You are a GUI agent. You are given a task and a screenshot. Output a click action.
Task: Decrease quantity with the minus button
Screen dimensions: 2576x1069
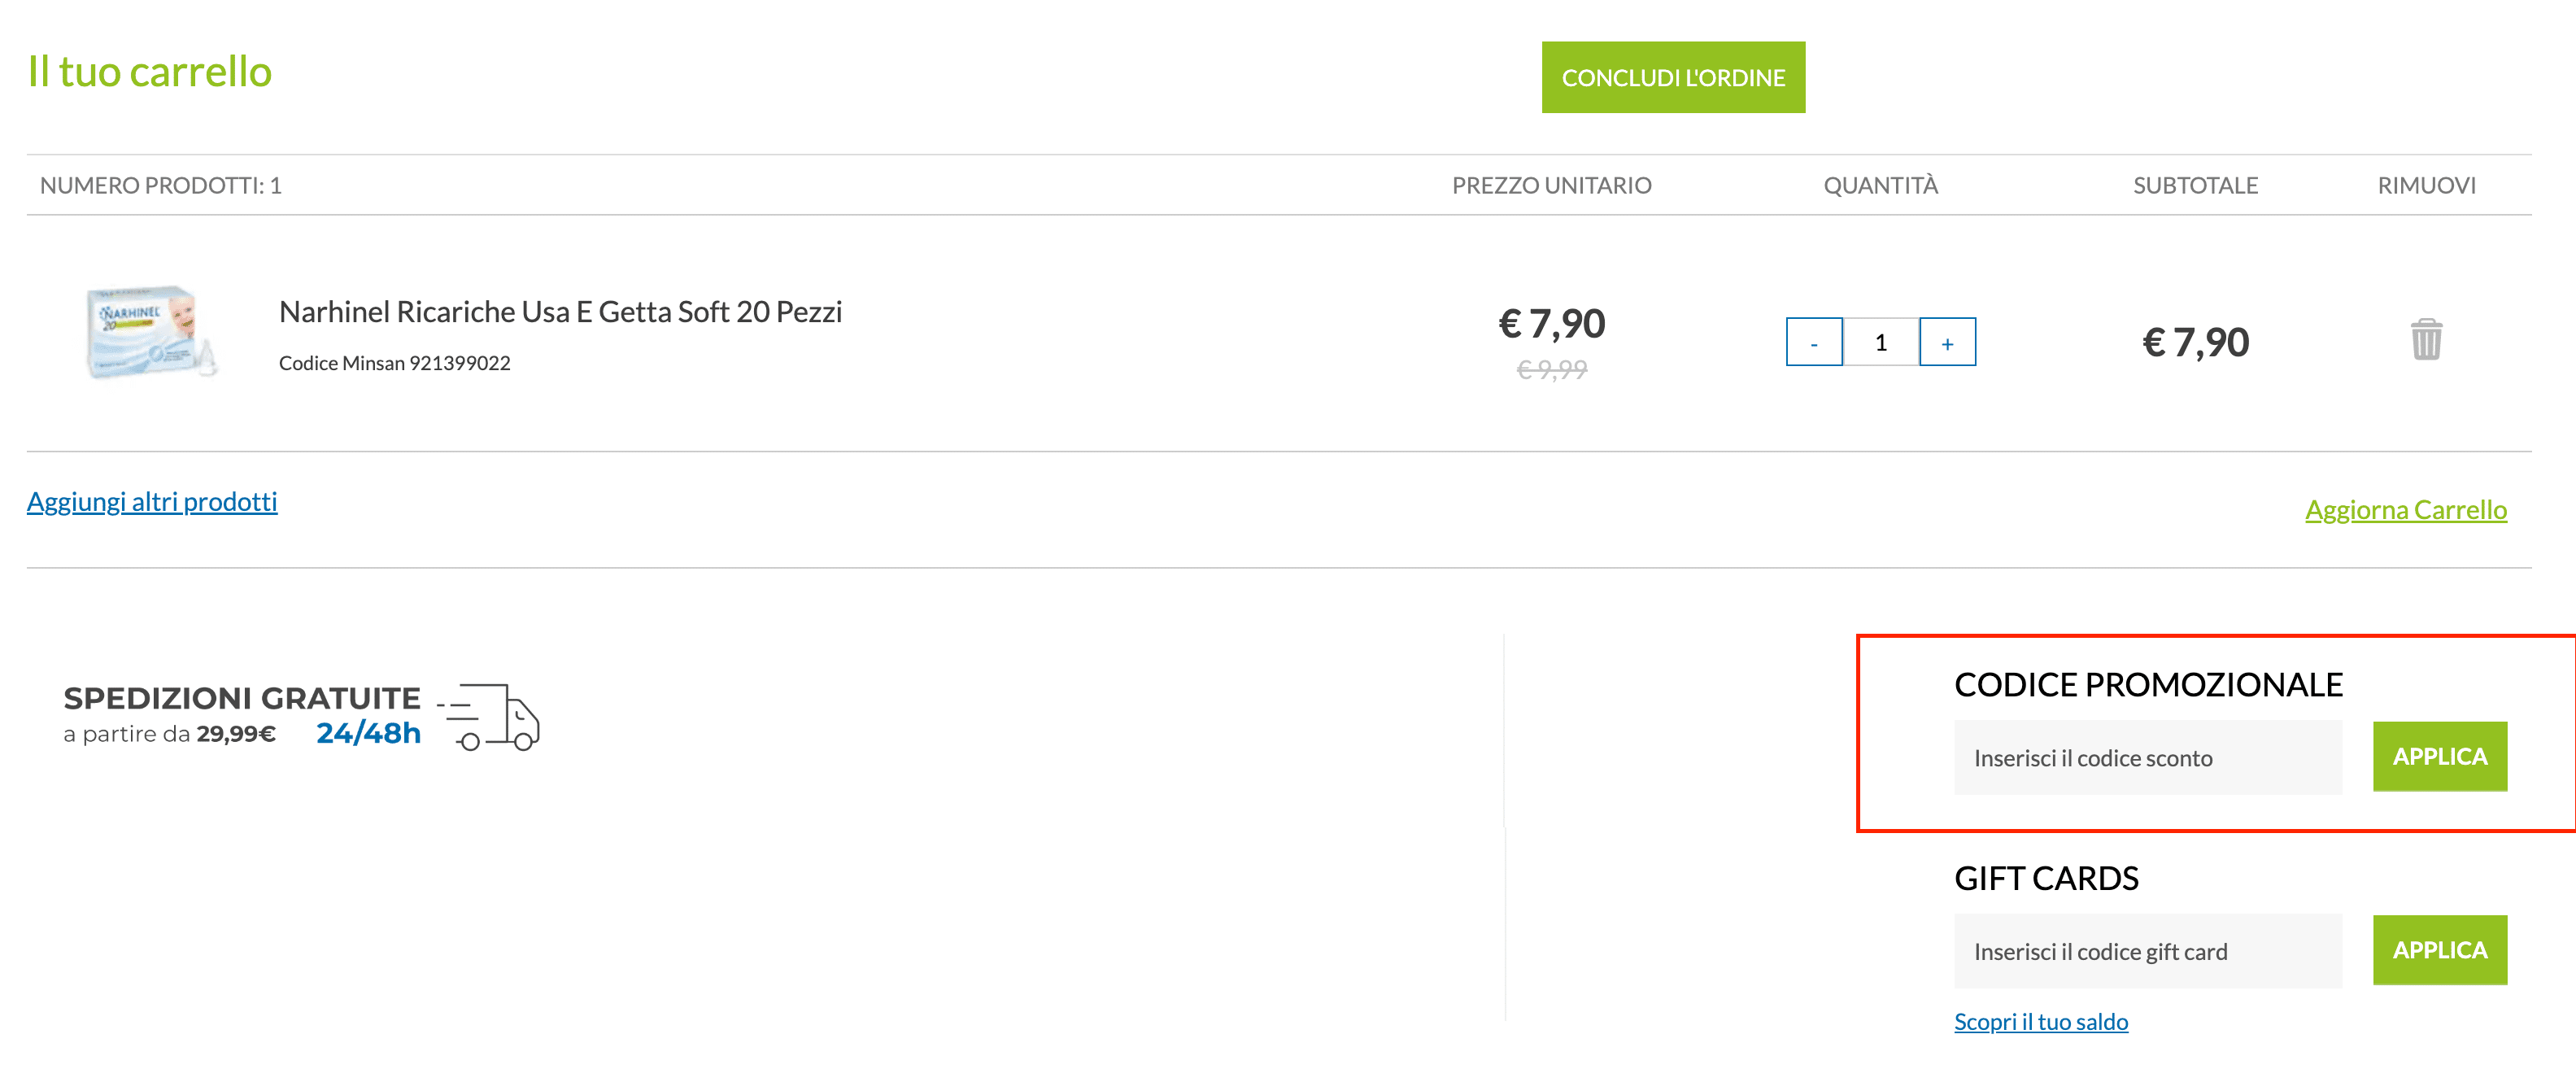coord(1813,343)
